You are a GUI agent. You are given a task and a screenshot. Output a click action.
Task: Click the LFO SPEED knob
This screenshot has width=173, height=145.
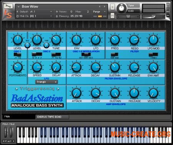pos(37,67)
